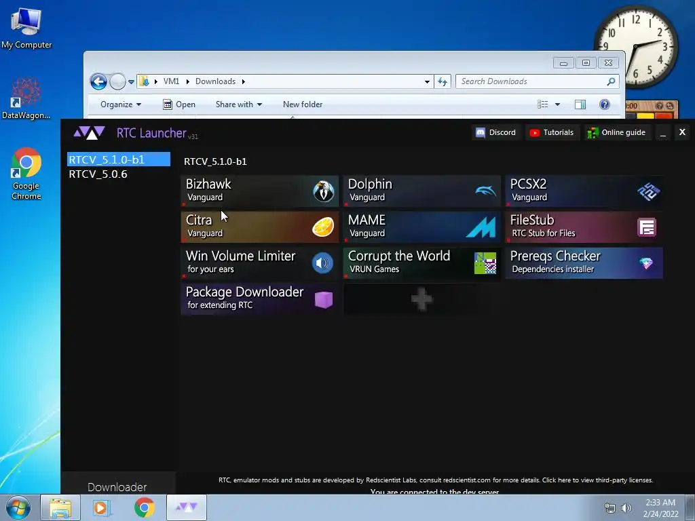Image resolution: width=695 pixels, height=521 pixels.
Task: Open PCSX2 Vanguard blue logo icon
Action: [x=648, y=191]
